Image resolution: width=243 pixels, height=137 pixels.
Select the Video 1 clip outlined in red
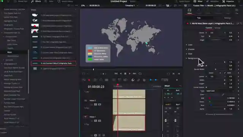pos(129,123)
